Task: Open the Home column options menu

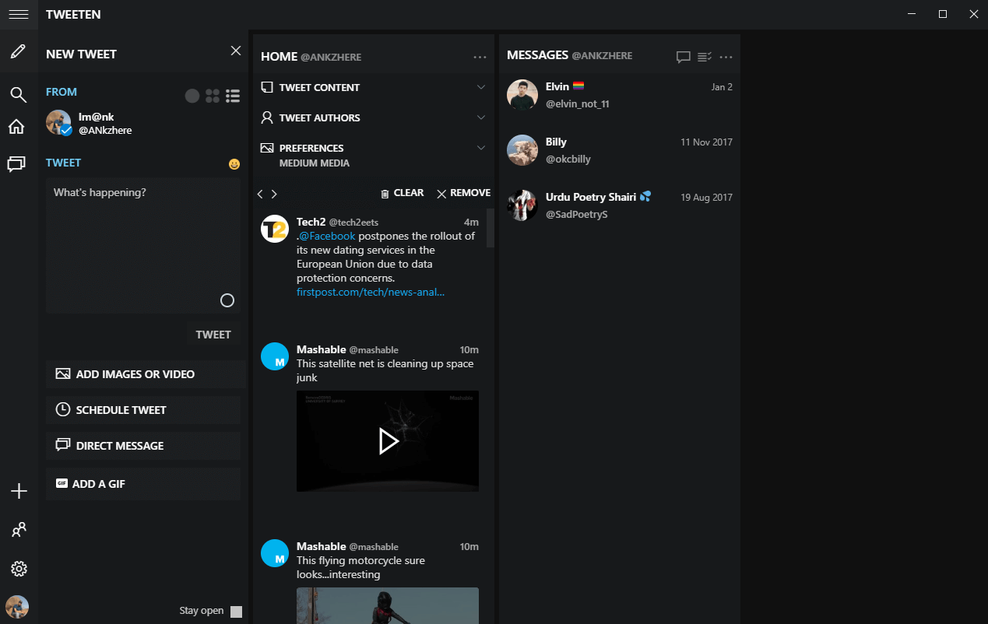Action: 480,57
